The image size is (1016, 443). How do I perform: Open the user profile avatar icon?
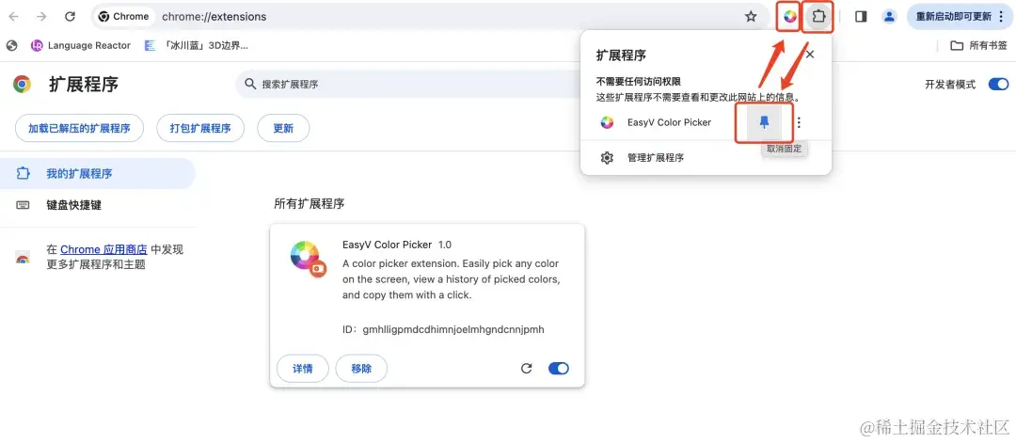tap(890, 17)
